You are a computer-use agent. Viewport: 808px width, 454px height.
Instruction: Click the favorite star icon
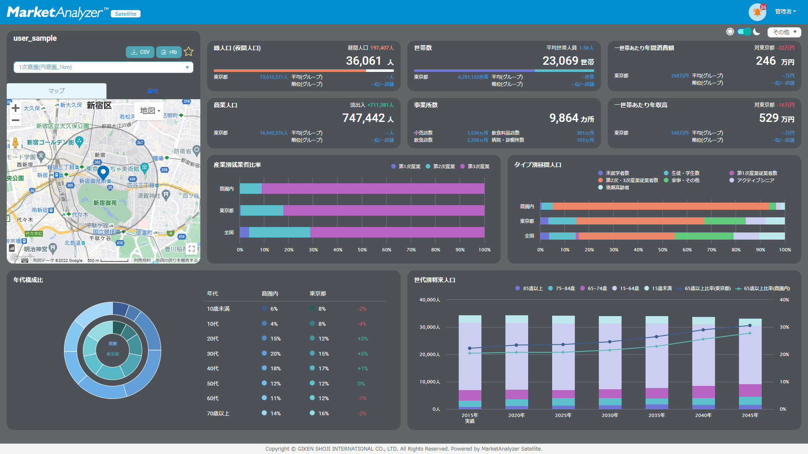[189, 52]
